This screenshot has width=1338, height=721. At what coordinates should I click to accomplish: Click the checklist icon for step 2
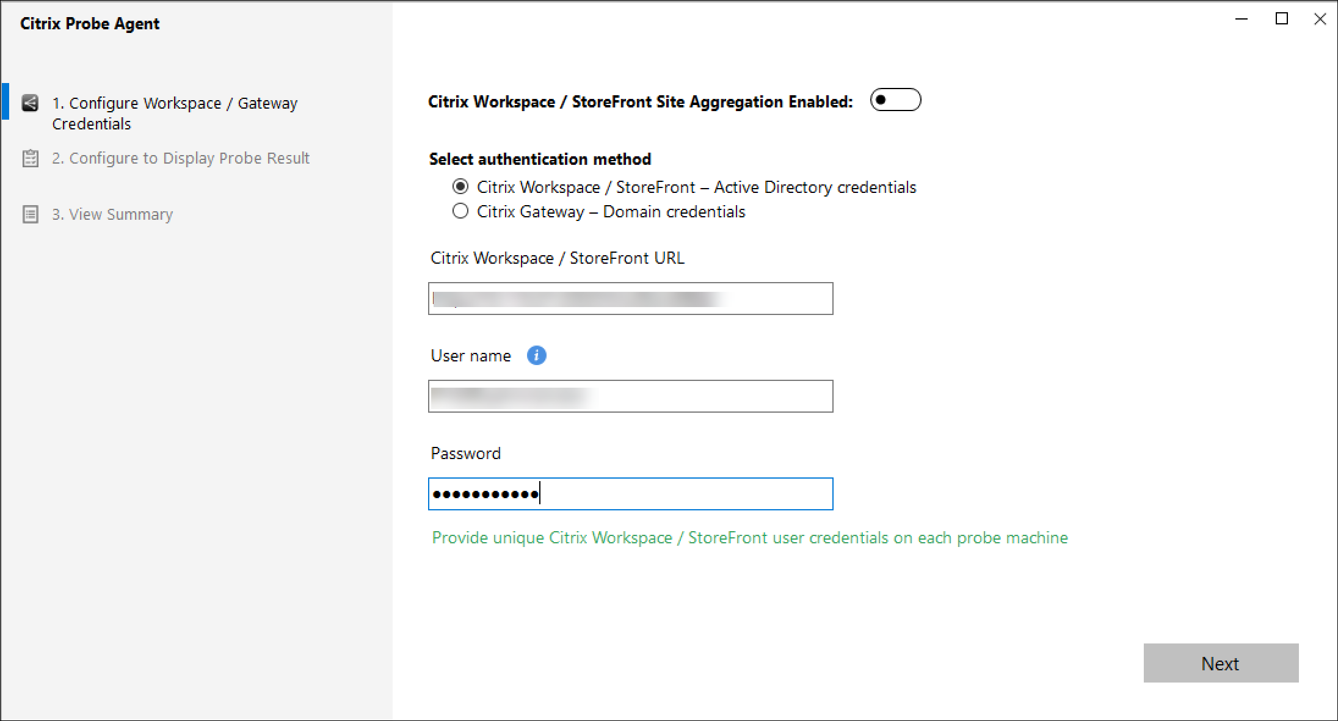click(27, 159)
